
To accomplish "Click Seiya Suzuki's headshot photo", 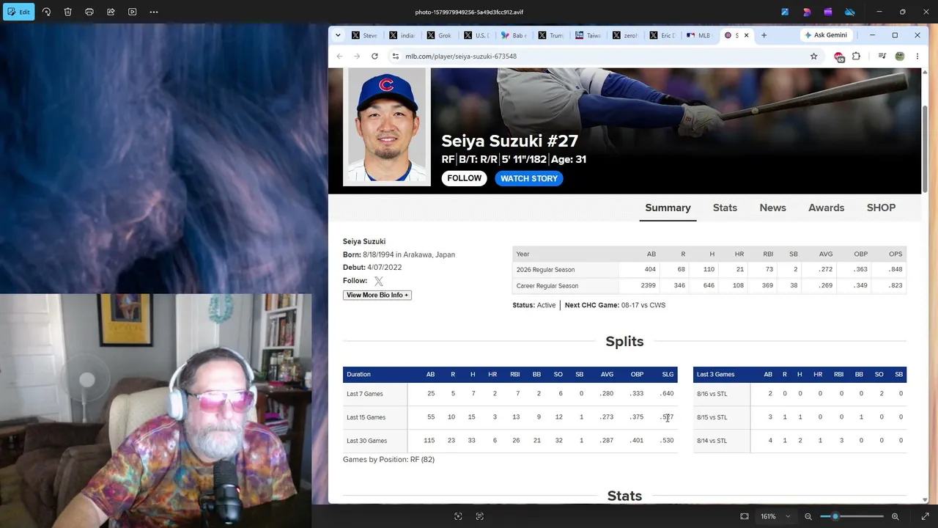I will click(x=387, y=127).
